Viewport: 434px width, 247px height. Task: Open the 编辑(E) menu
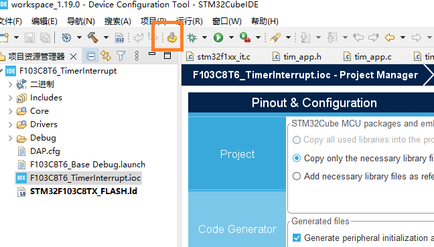44,21
